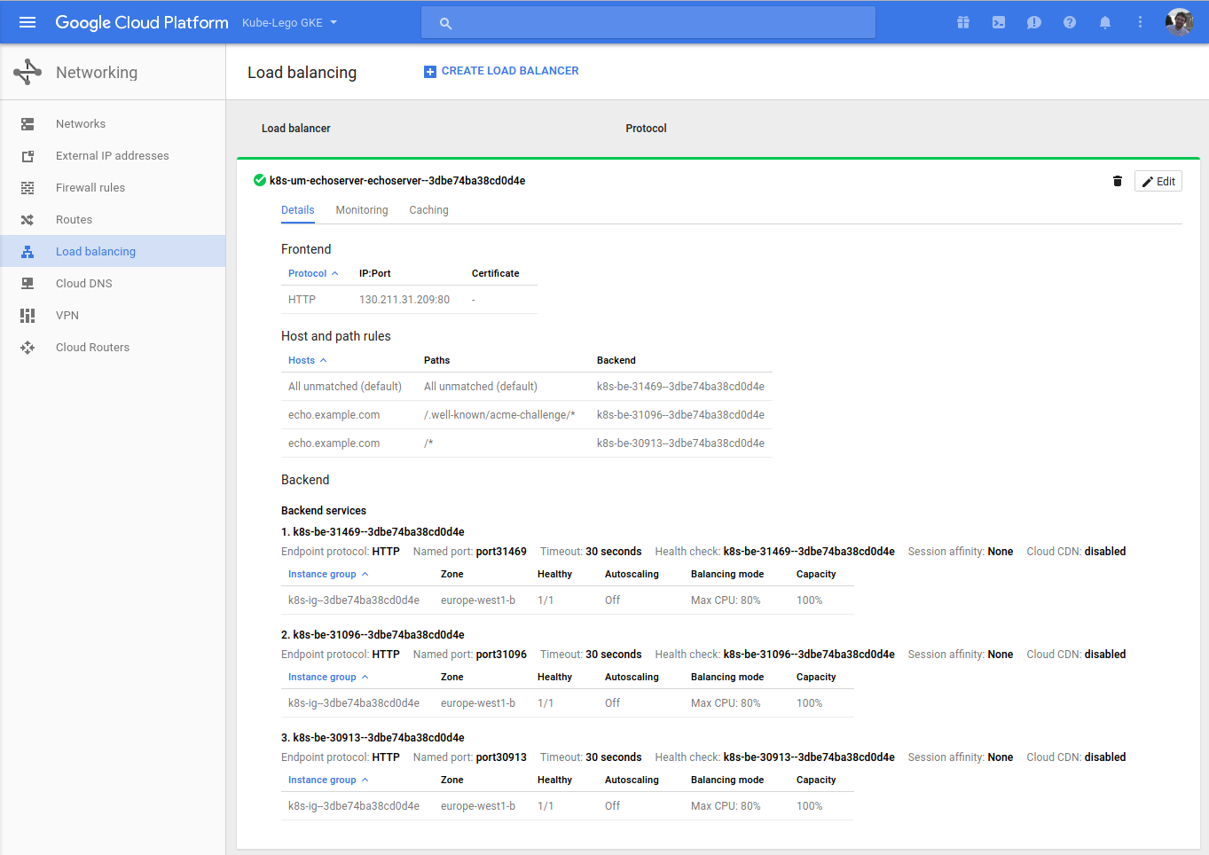
Task: Click the External IP addresses icon
Action: coord(27,156)
